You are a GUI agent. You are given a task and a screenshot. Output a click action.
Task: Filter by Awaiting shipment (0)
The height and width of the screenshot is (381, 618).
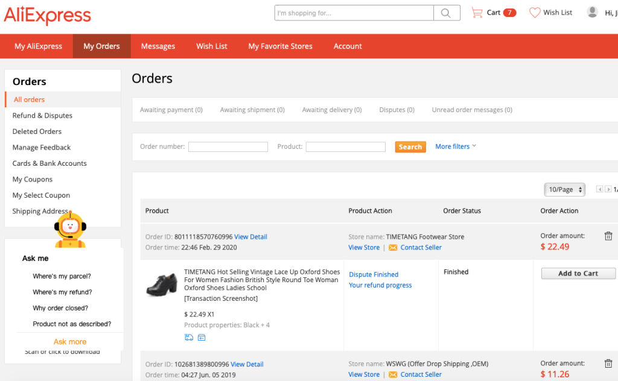(x=252, y=110)
